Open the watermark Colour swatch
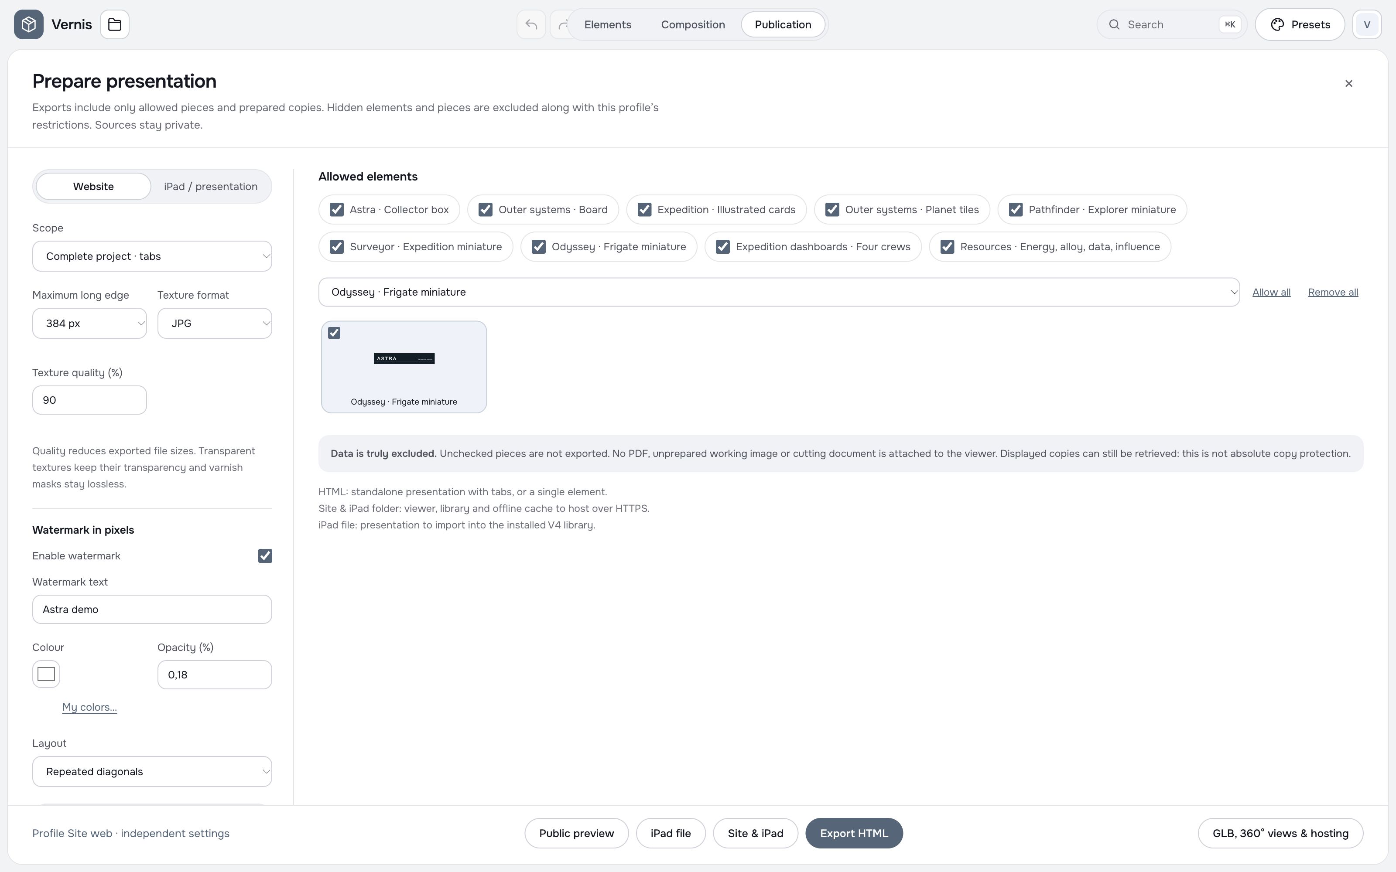 click(46, 674)
